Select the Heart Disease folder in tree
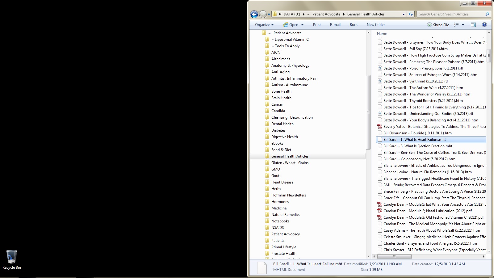 (282, 182)
